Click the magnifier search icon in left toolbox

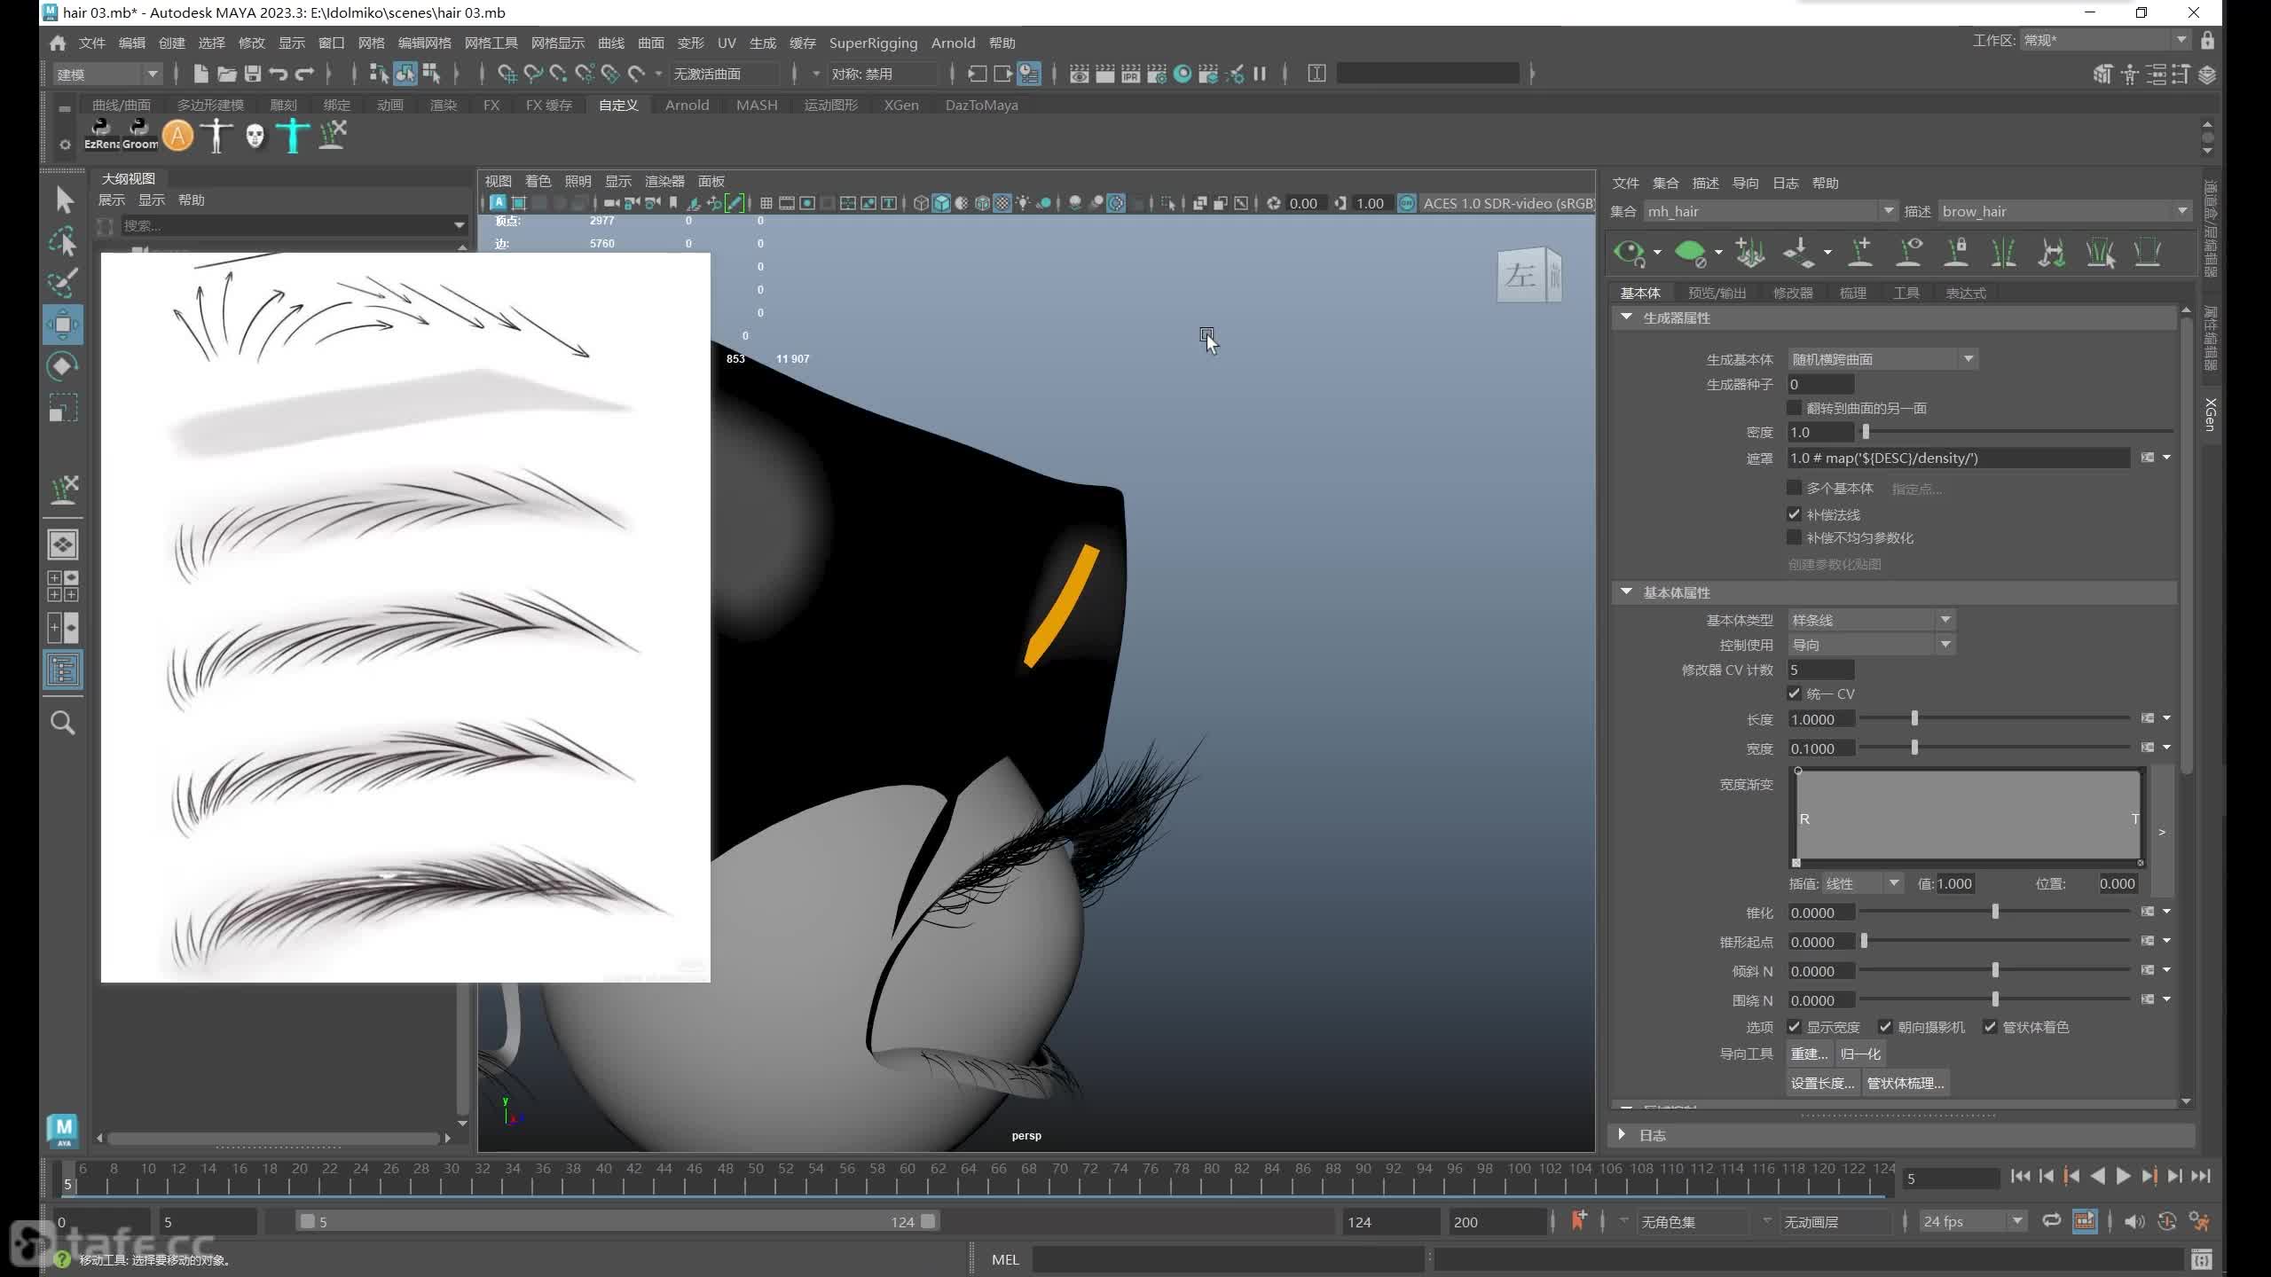63,723
